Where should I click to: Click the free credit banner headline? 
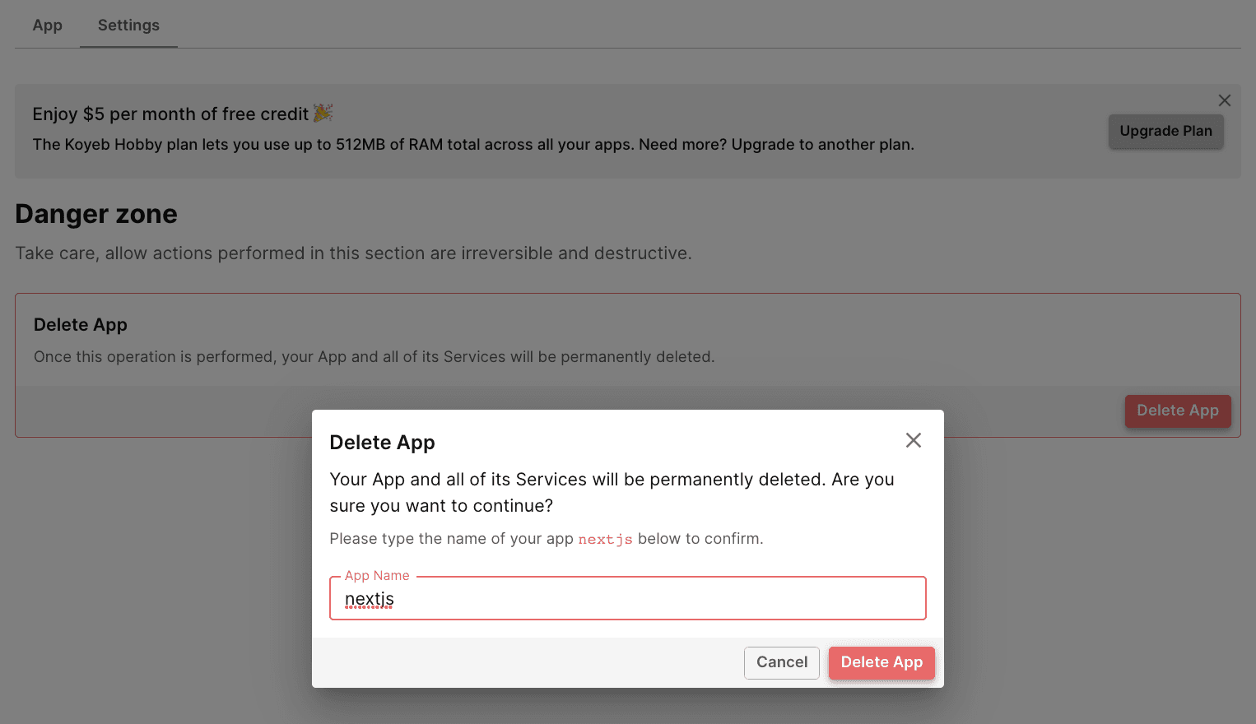[x=170, y=114]
